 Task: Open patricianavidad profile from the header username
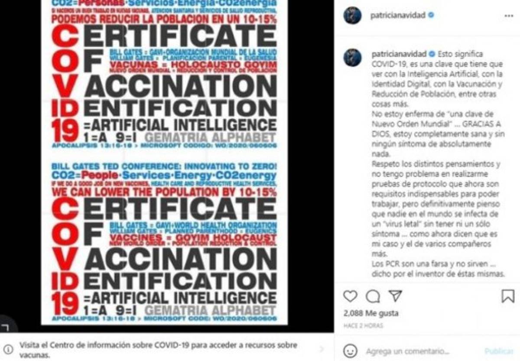click(398, 16)
